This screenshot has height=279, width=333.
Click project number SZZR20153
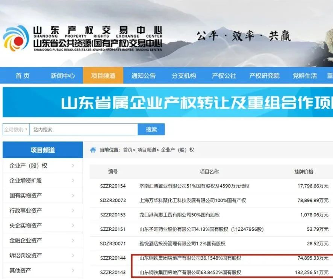tap(113, 215)
